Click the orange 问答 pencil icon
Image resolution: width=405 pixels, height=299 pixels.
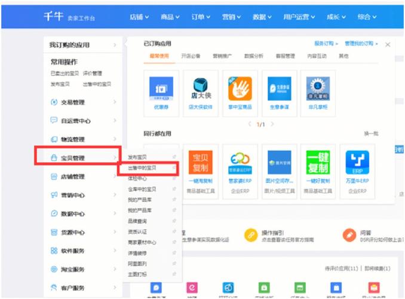click(349, 235)
